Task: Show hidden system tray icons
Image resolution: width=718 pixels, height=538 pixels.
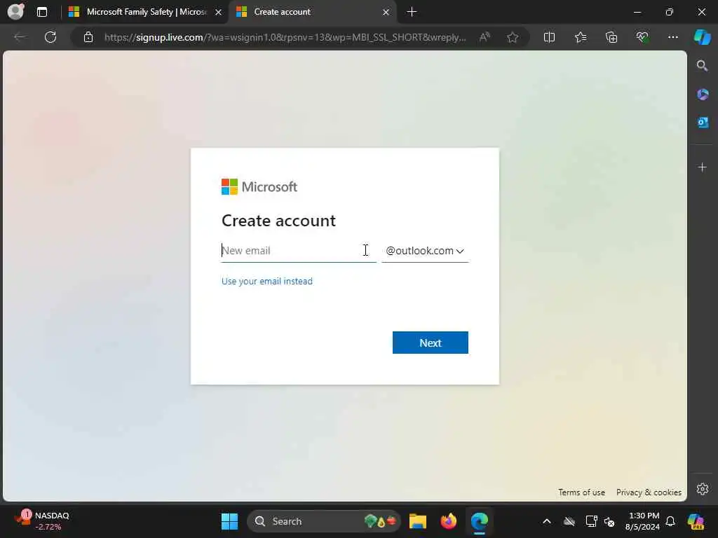Action: click(x=547, y=521)
